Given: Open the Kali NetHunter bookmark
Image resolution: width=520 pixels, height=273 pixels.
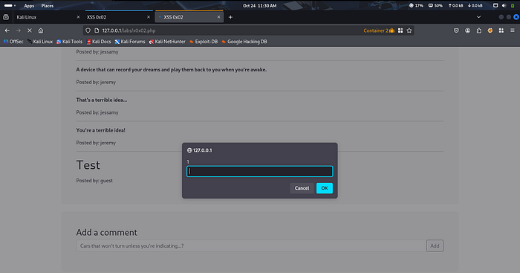Looking at the screenshot, I should point(167,42).
